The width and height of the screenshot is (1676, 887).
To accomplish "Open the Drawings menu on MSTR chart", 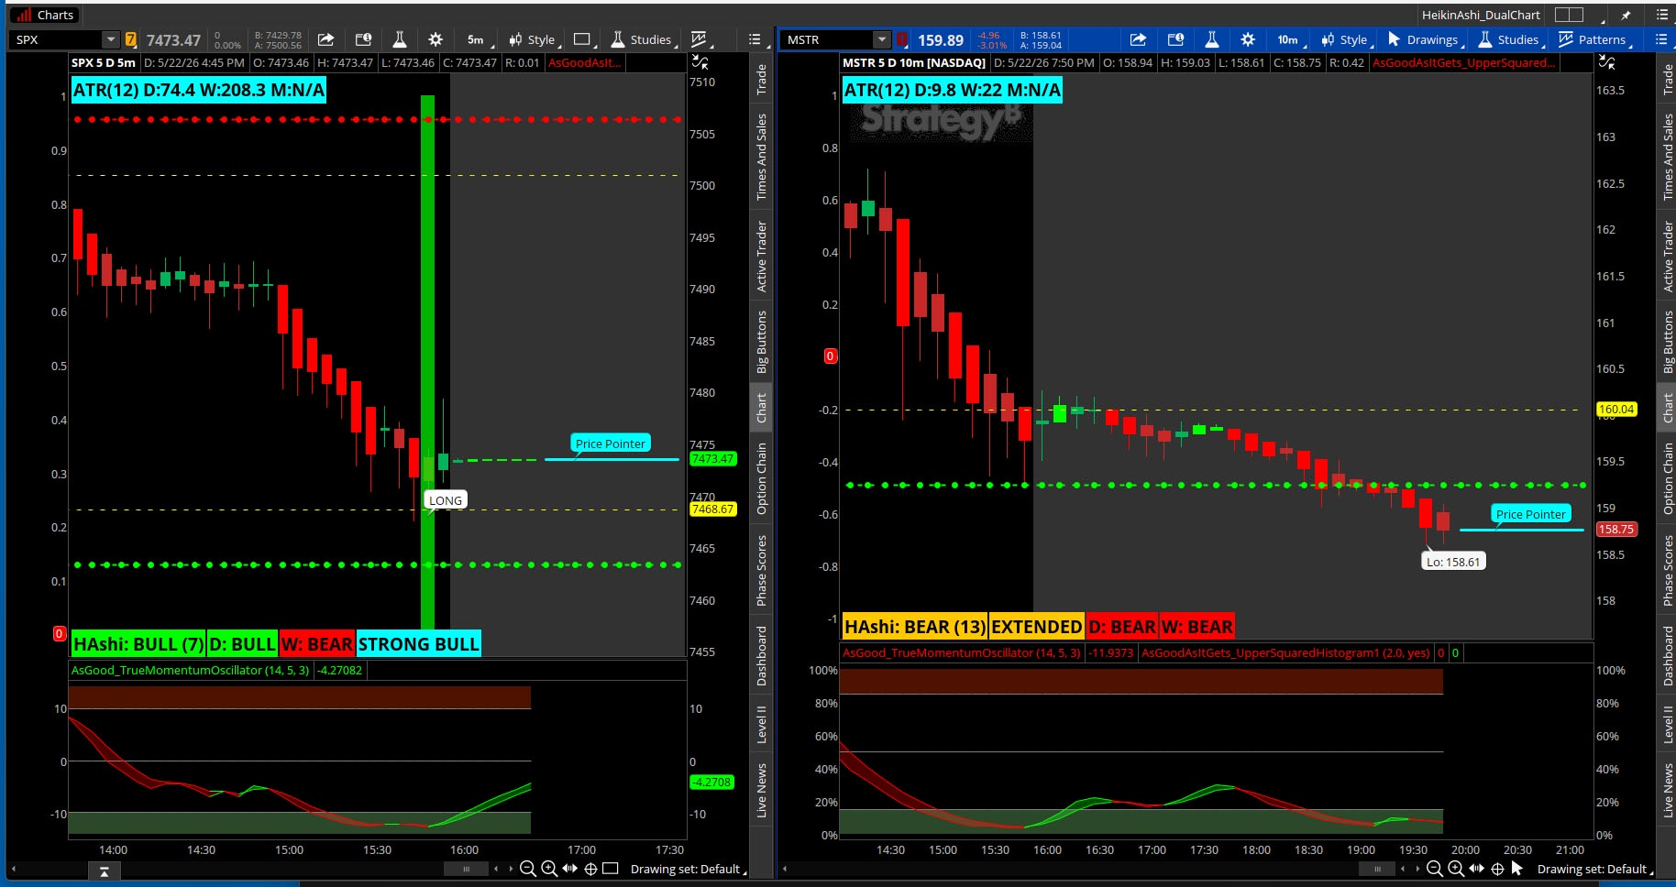I will pos(1425,39).
